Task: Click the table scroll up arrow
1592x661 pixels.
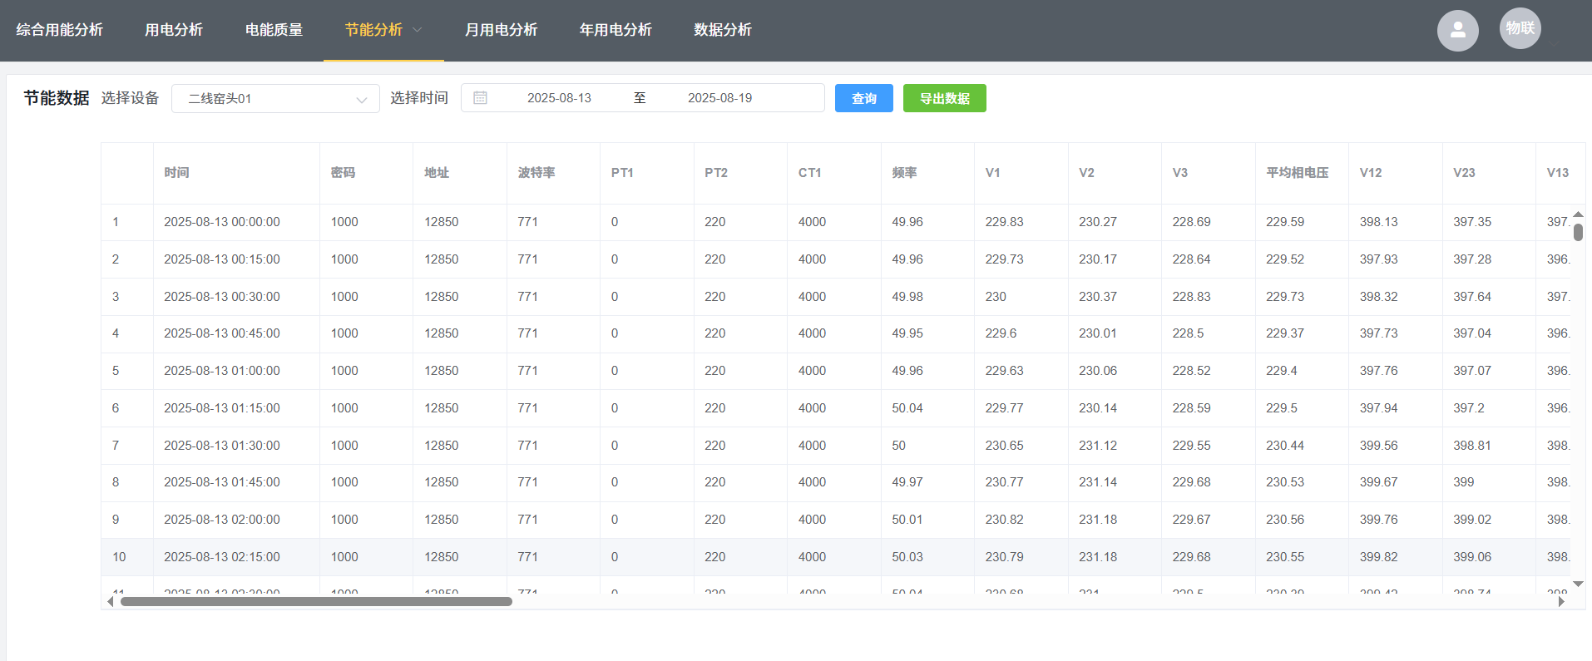Action: point(1578,215)
